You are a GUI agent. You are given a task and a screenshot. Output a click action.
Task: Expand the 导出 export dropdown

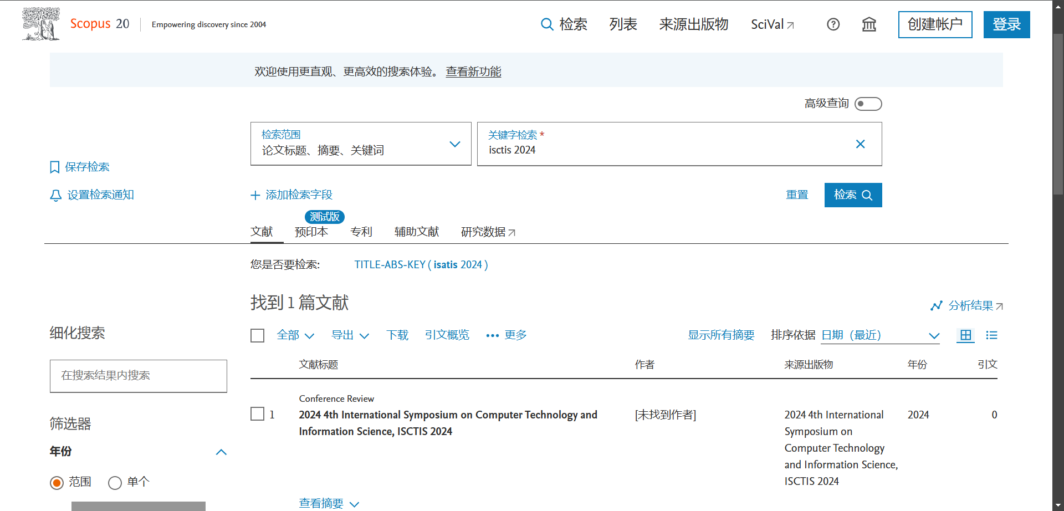click(x=350, y=335)
